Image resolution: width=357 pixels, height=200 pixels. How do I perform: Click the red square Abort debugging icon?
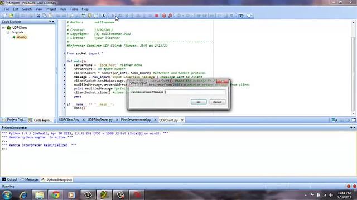pyautogui.click(x=157, y=16)
